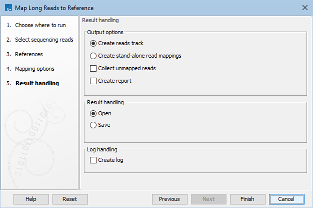Screen dimensions: 313x208
Task: Enable the Create log checkbox
Action: (x=93, y=160)
